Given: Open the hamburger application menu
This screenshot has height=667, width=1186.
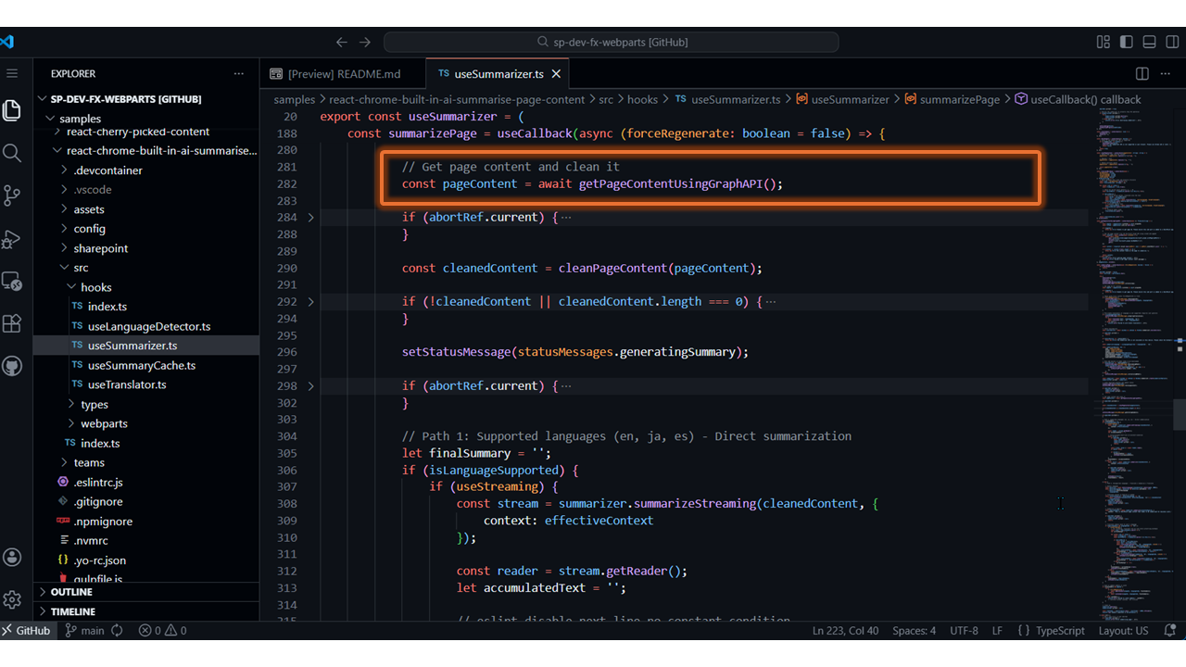Looking at the screenshot, I should click(12, 73).
